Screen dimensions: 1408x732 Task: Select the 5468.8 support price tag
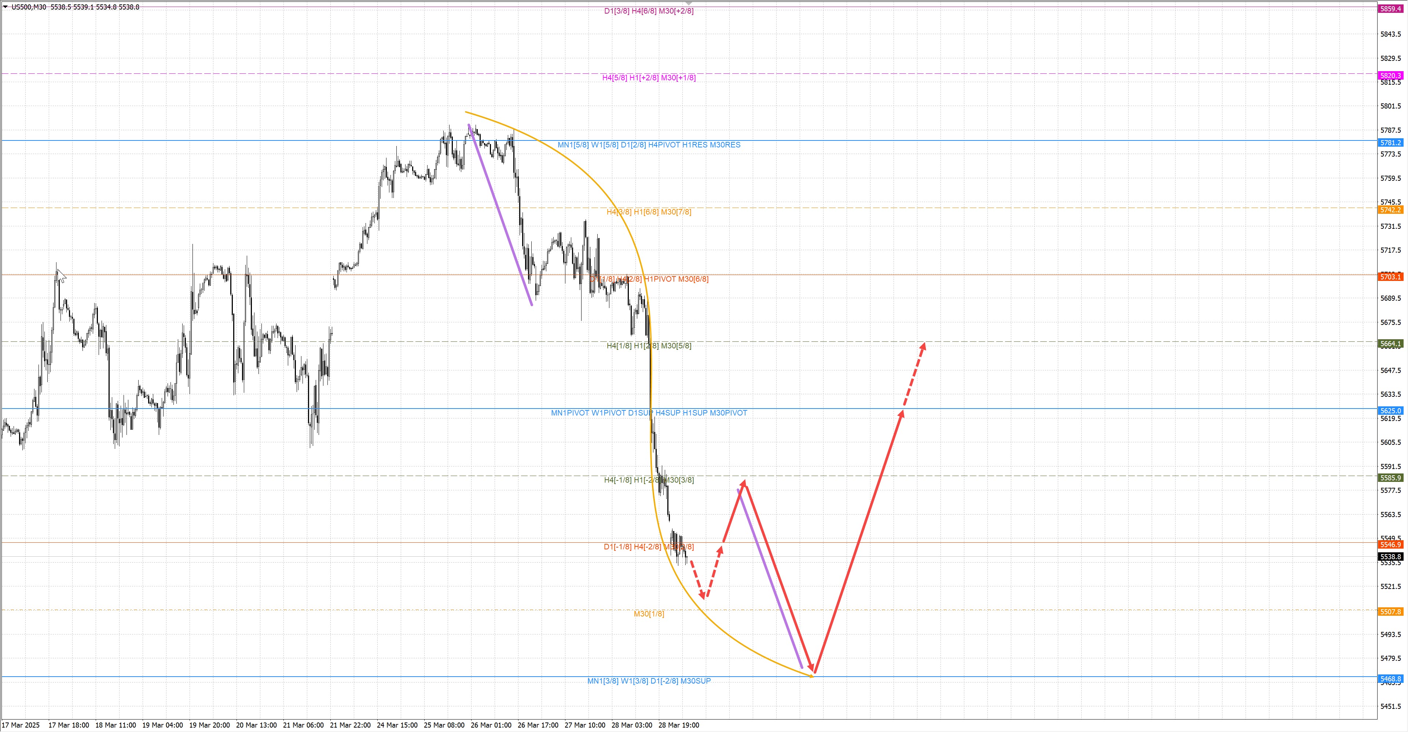pos(1390,679)
